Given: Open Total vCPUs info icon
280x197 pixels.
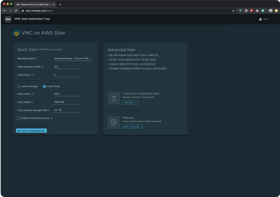Looking at the screenshot, I should pos(33,94).
